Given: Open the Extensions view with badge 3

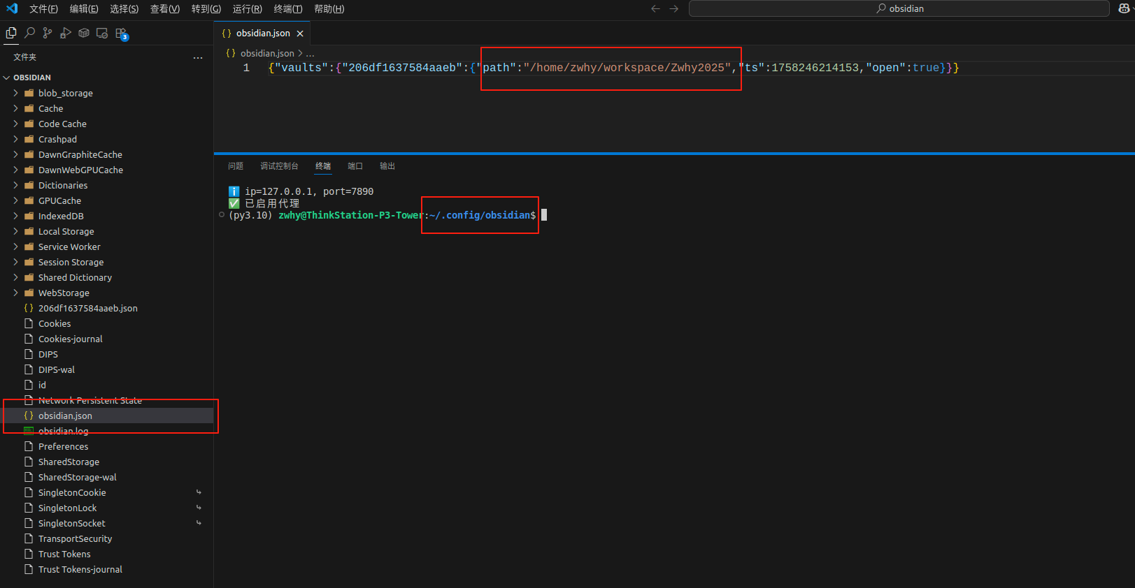Looking at the screenshot, I should (121, 34).
